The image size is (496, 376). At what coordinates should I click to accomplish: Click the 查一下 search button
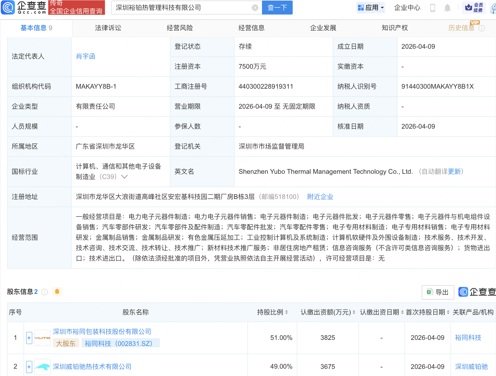[x=277, y=8]
